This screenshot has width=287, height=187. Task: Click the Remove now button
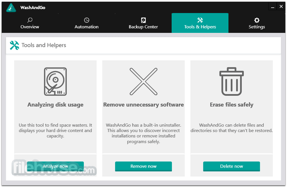(143, 166)
